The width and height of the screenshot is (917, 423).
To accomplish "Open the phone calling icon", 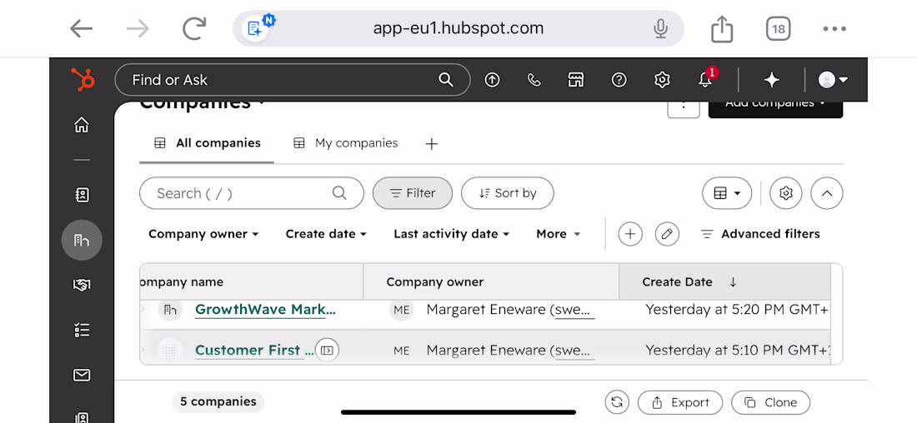I will [534, 80].
